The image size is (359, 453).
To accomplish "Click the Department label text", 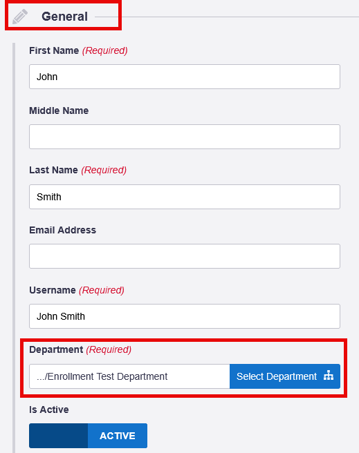I will point(56,349).
